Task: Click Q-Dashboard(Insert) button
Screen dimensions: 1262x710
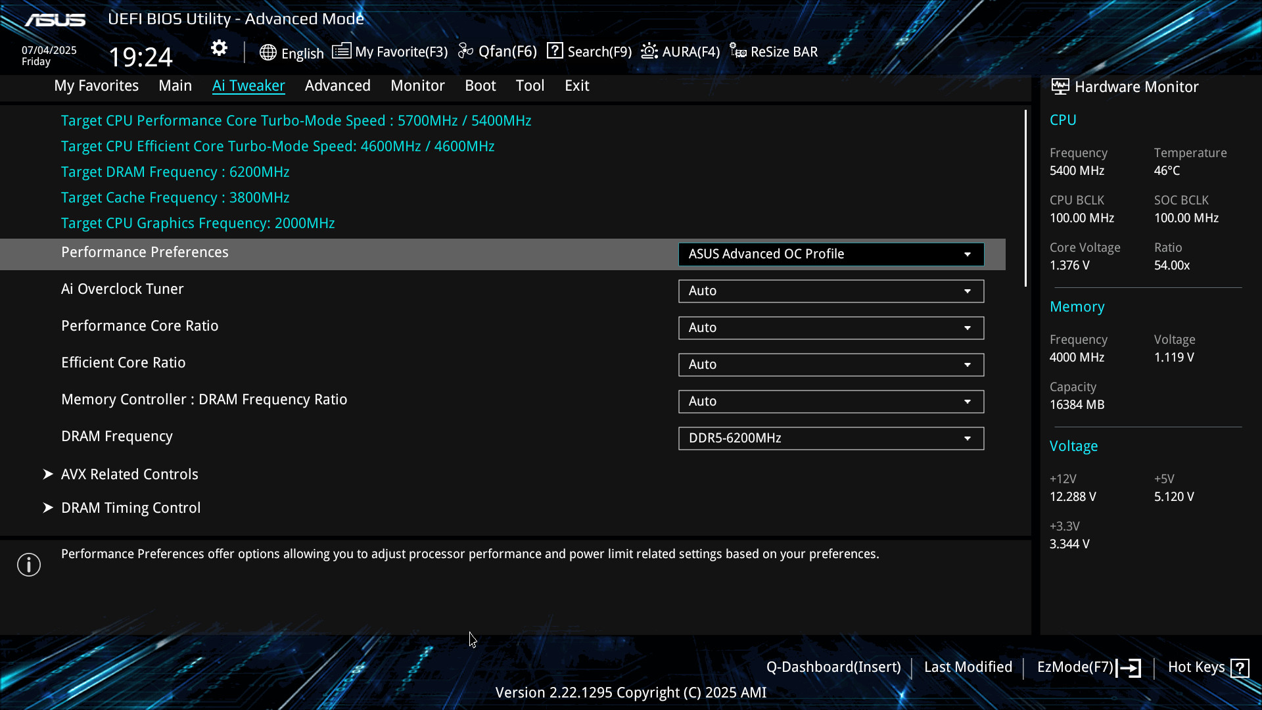Action: tap(833, 667)
